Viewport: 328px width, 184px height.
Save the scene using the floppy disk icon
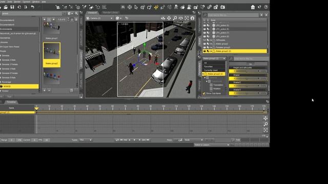pyautogui.click(x=12, y=7)
